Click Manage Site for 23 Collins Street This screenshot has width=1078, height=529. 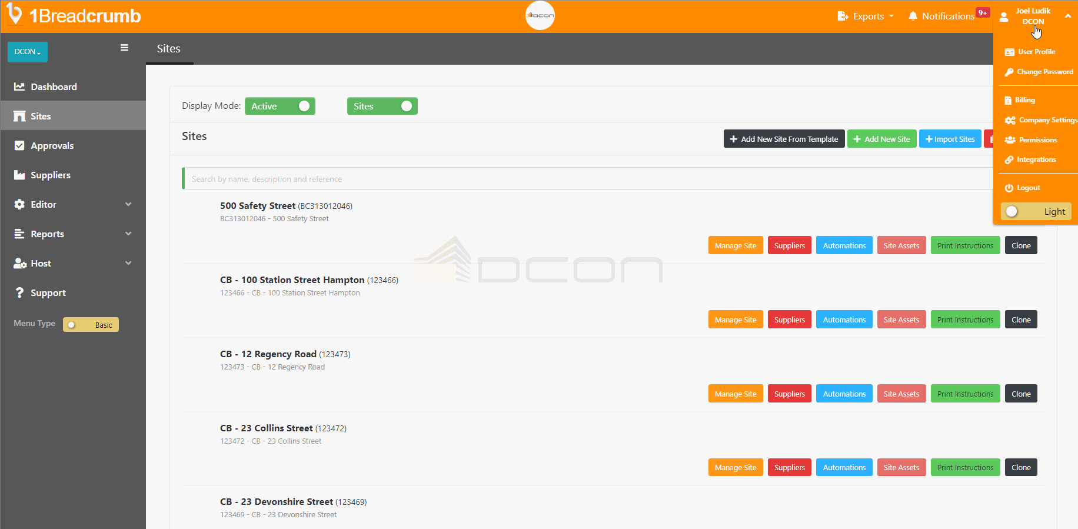[x=736, y=467]
